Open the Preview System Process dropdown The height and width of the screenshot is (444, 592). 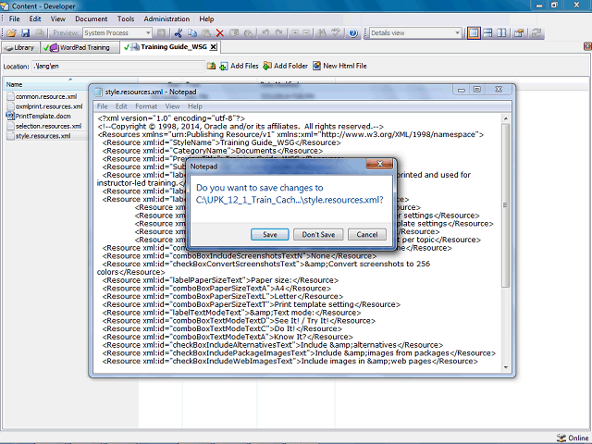tap(148, 33)
